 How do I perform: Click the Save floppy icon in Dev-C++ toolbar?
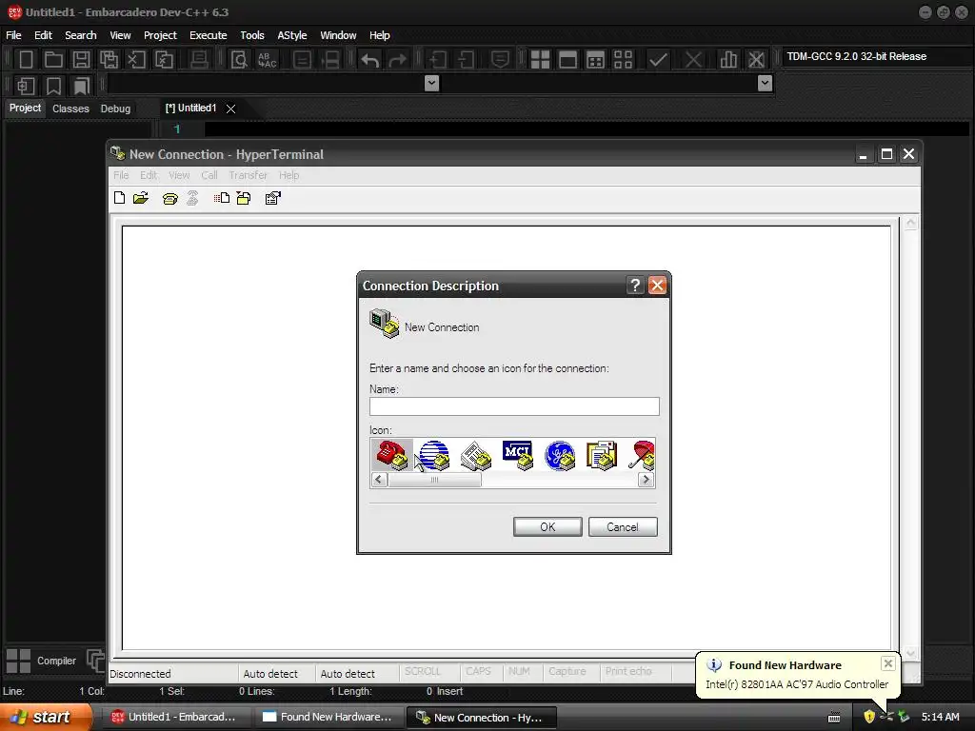pos(81,60)
